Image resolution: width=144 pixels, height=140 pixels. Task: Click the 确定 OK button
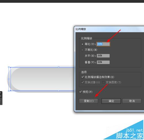pyautogui.click(x=111, y=101)
